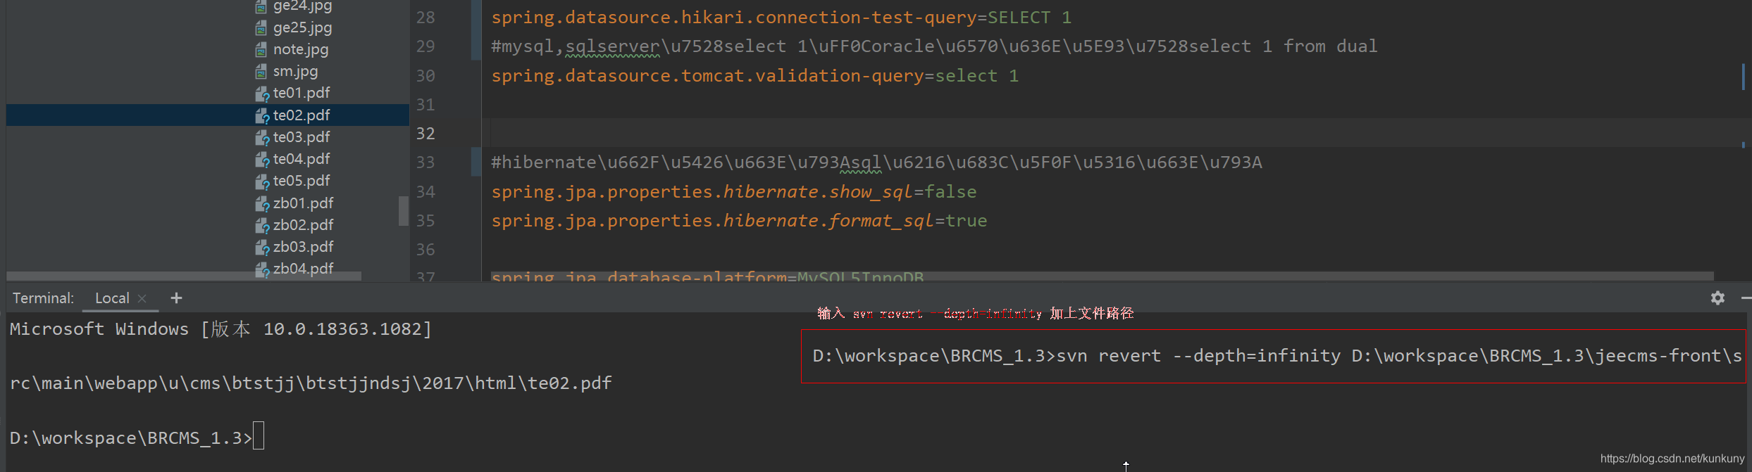Click the note.jpg image icon
This screenshot has width=1752, height=472.
click(x=261, y=50)
